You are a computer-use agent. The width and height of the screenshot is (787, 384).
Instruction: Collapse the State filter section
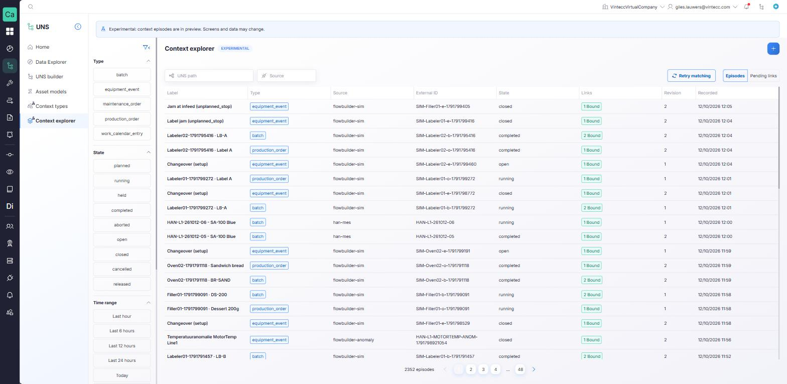(x=148, y=153)
